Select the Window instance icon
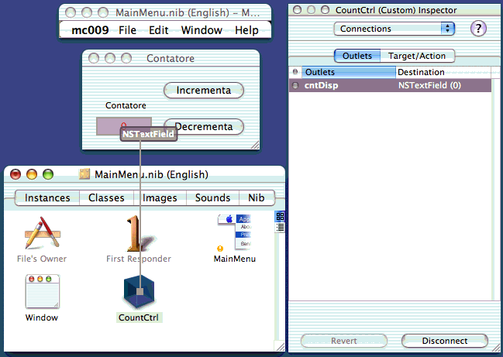This screenshot has height=357, width=503. [x=41, y=292]
